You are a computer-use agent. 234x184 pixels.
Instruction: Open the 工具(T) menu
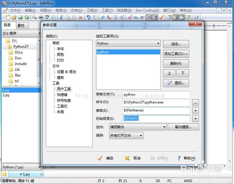coord(107,10)
